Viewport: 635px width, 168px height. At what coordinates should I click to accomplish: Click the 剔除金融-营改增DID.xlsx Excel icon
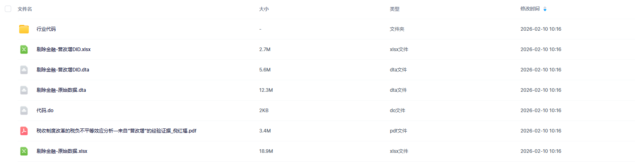coord(24,49)
